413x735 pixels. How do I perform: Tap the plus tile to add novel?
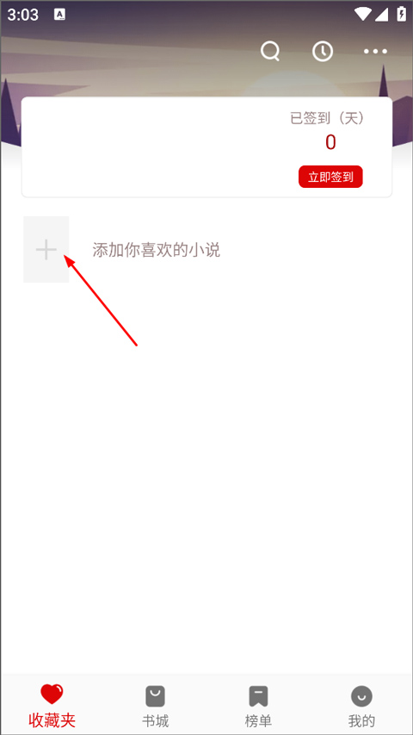tap(46, 249)
